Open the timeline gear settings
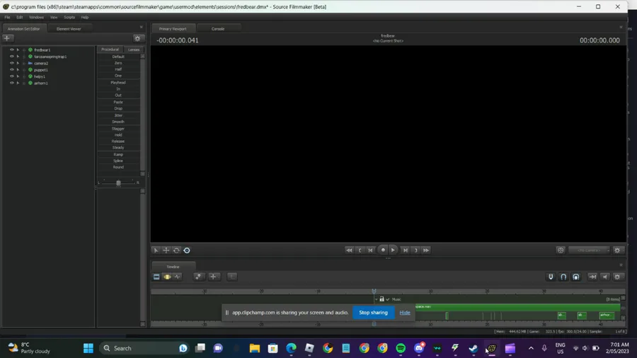637x358 pixels. click(617, 277)
